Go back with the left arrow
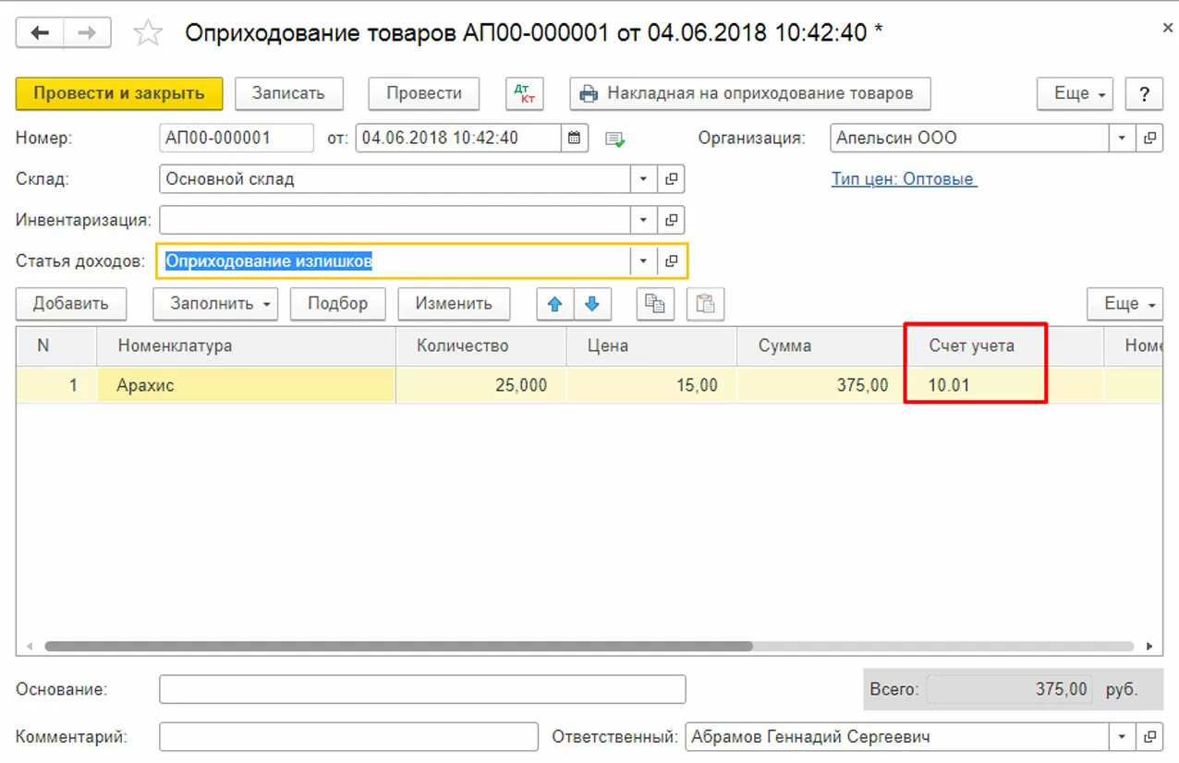 40,33
